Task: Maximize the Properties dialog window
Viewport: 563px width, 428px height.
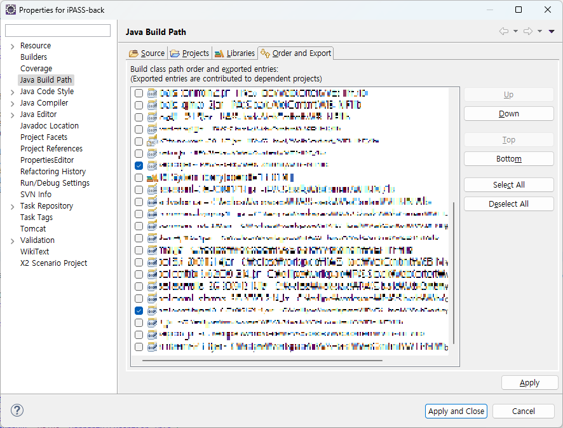Action: 519,10
